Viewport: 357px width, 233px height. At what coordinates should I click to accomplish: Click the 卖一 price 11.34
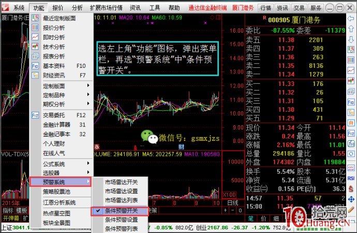286,74
